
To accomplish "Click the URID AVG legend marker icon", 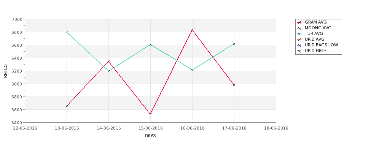I will (299, 40).
